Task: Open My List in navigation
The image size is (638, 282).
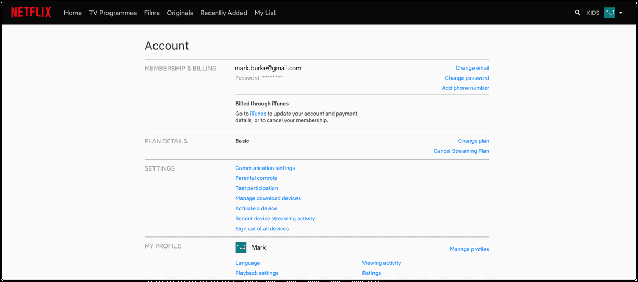Action: 265,13
